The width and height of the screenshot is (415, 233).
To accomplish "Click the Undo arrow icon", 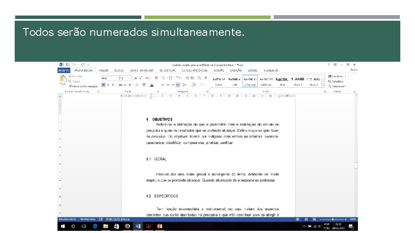I will click(x=74, y=64).
